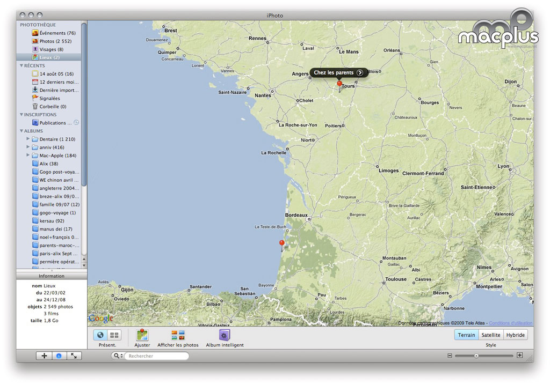Open Visages (8) faces view

click(x=48, y=49)
